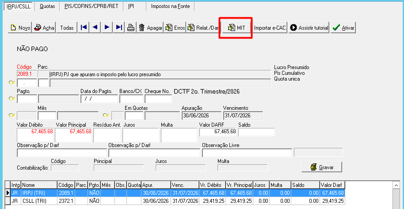Delete record with Apagar trash icon
This screenshot has width=404, height=209.
pos(150,27)
